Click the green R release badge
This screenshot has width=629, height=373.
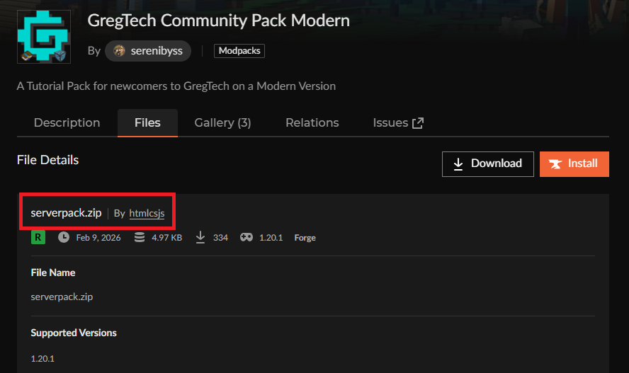[38, 238]
